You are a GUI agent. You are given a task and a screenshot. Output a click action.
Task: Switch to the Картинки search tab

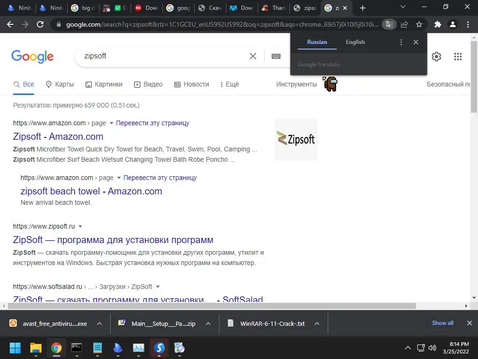[x=104, y=84]
